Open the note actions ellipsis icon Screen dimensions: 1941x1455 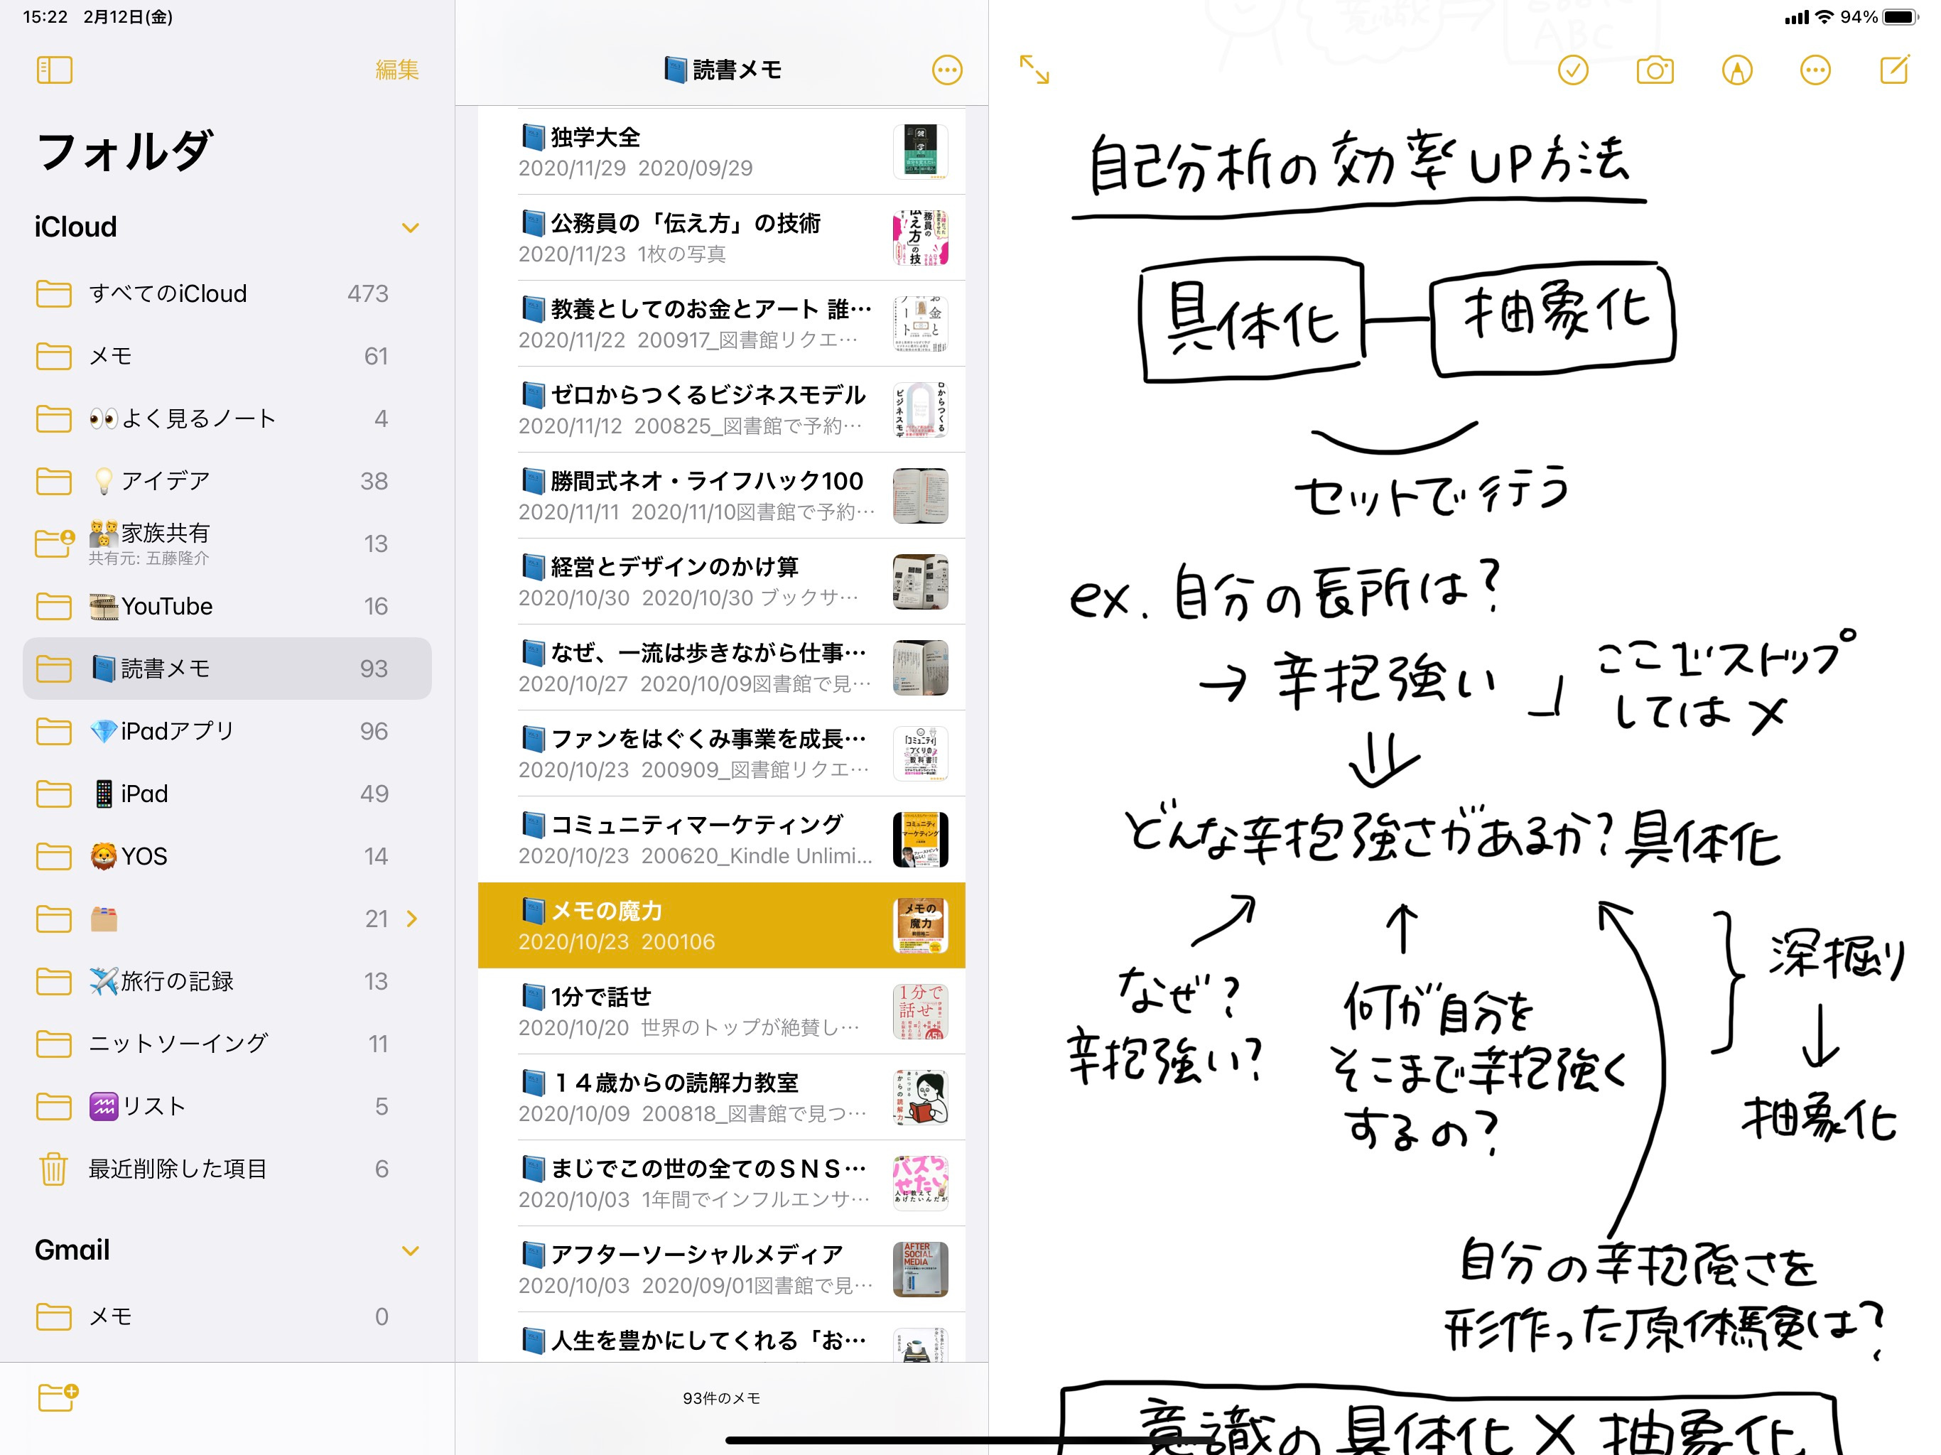point(1815,70)
